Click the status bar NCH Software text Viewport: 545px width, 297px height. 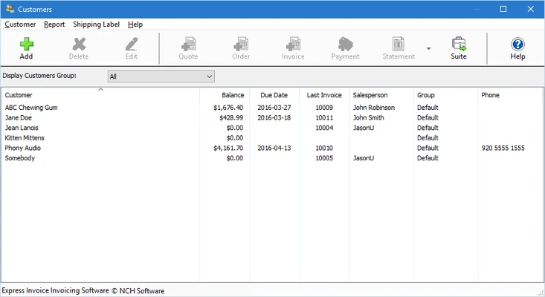142,291
